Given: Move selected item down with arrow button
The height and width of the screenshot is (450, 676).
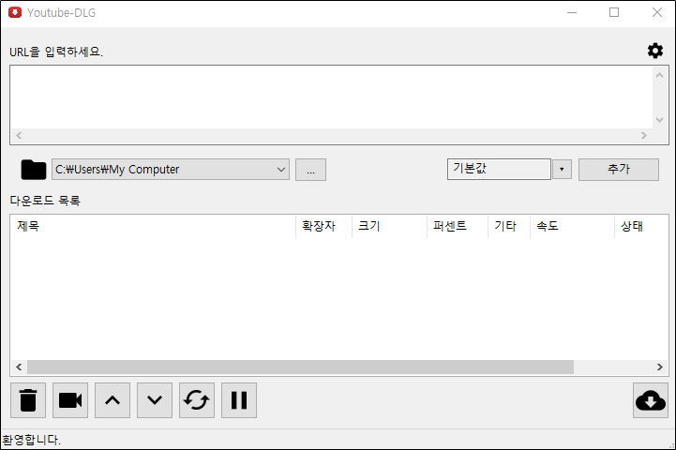Looking at the screenshot, I should [155, 400].
